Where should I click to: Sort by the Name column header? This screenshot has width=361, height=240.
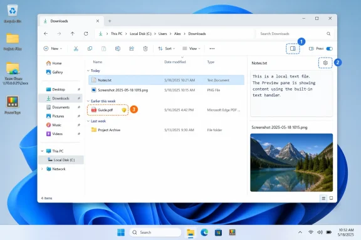coord(98,62)
